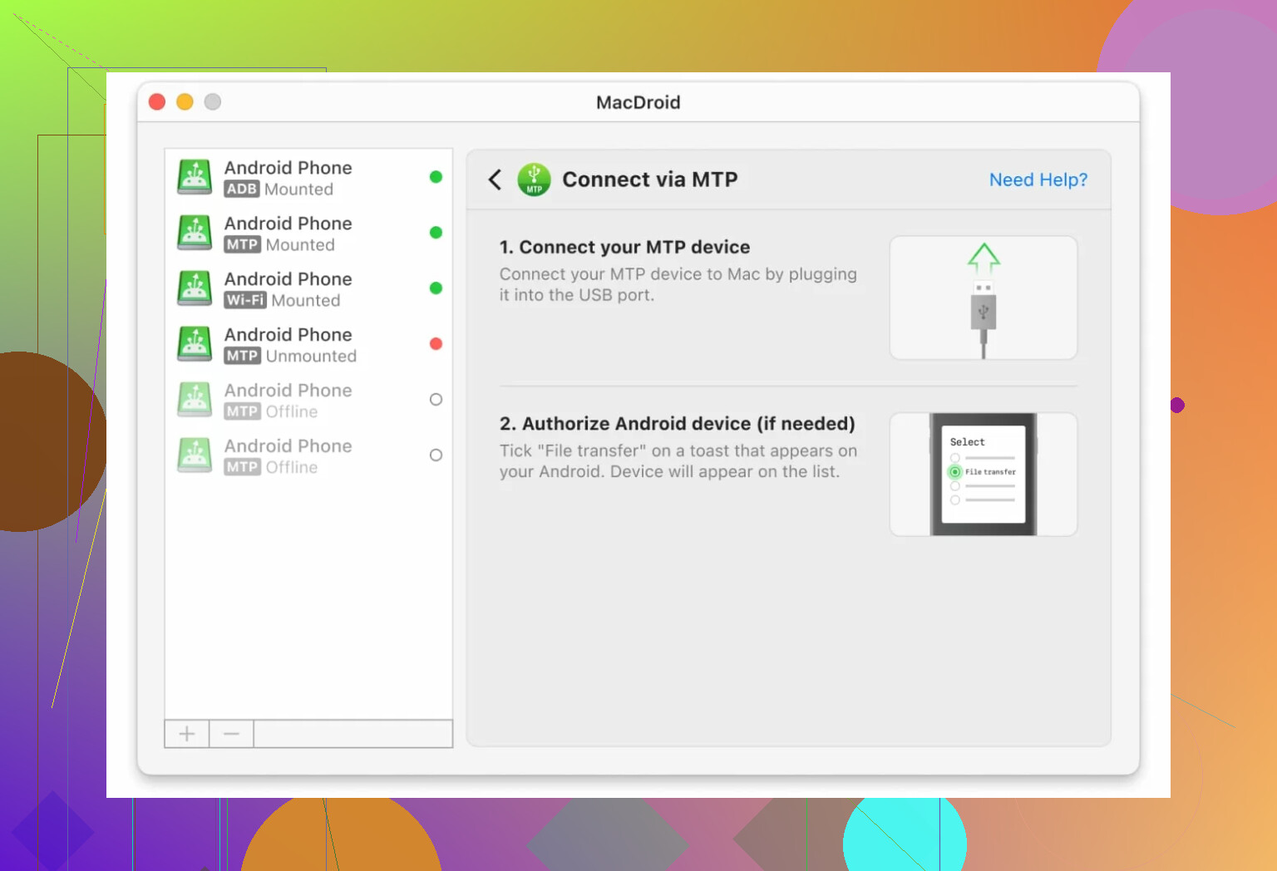Image resolution: width=1277 pixels, height=871 pixels.
Task: Click the back chevron beside Connect via MTP
Action: 495,180
